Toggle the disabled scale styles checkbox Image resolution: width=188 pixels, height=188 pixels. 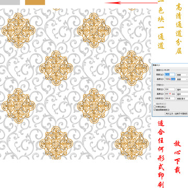pos(155,103)
